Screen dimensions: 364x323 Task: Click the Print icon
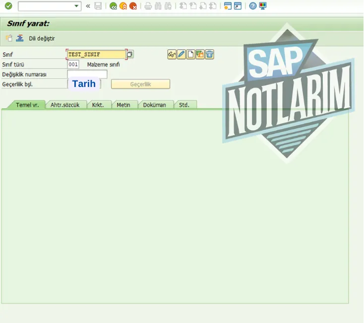pos(148,6)
